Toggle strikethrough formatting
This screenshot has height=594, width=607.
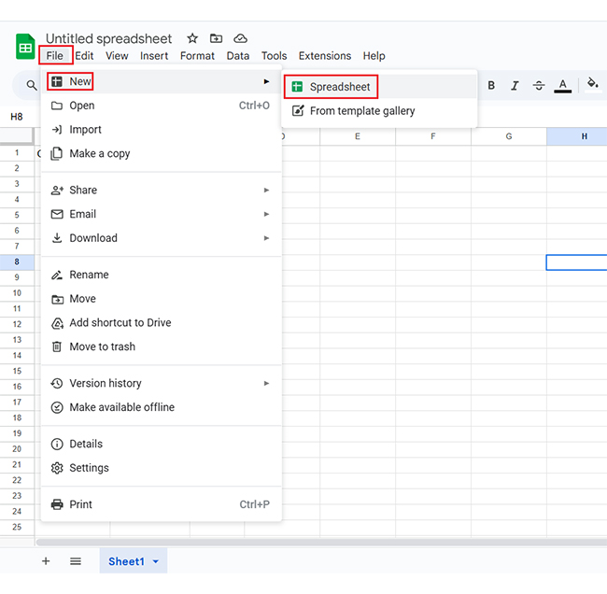(539, 85)
